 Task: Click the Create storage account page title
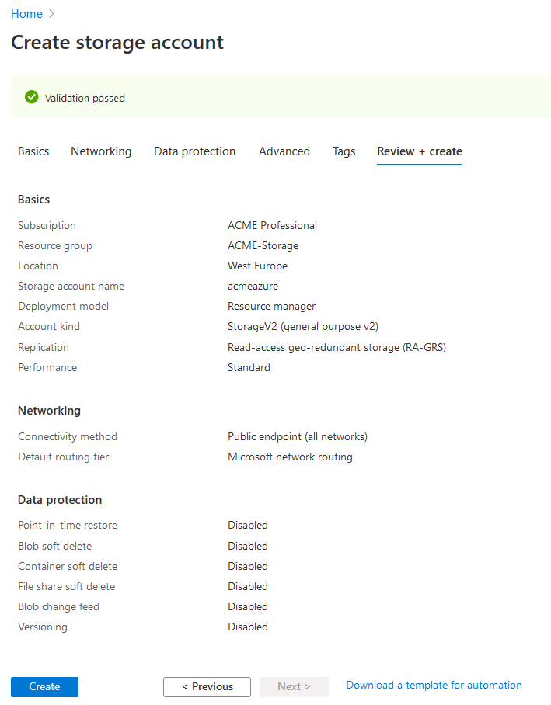[117, 43]
